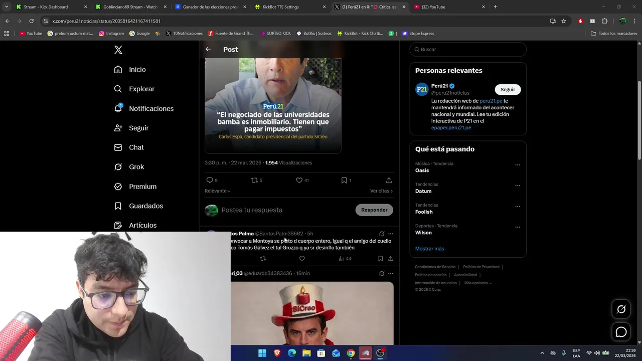This screenshot has height=361, width=642.
Task: Open Grok explain icon on Santos Palma reply
Action: [382, 234]
